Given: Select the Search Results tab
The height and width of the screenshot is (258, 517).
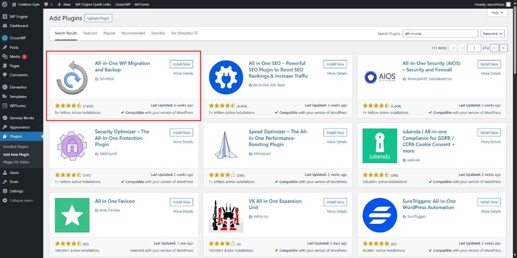Looking at the screenshot, I should (x=66, y=33).
